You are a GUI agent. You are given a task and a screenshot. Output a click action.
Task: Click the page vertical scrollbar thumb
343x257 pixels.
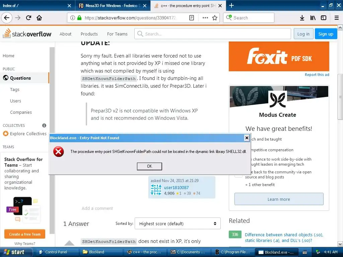click(x=340, y=97)
